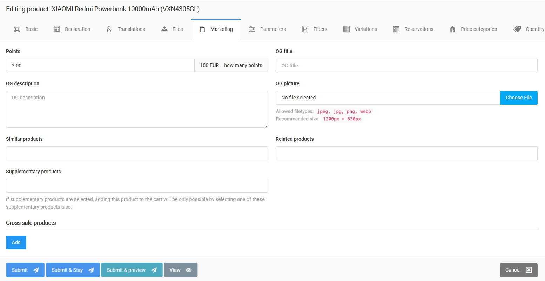Add a cross sale product
Viewport: 545px width, 281px height.
(16, 242)
